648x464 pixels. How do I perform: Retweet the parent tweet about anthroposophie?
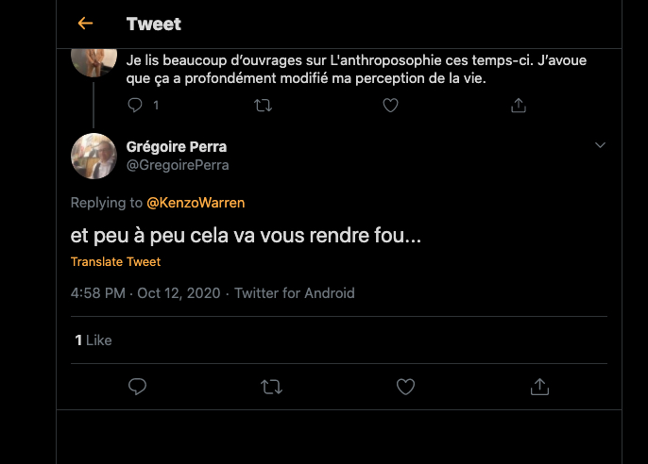263,106
